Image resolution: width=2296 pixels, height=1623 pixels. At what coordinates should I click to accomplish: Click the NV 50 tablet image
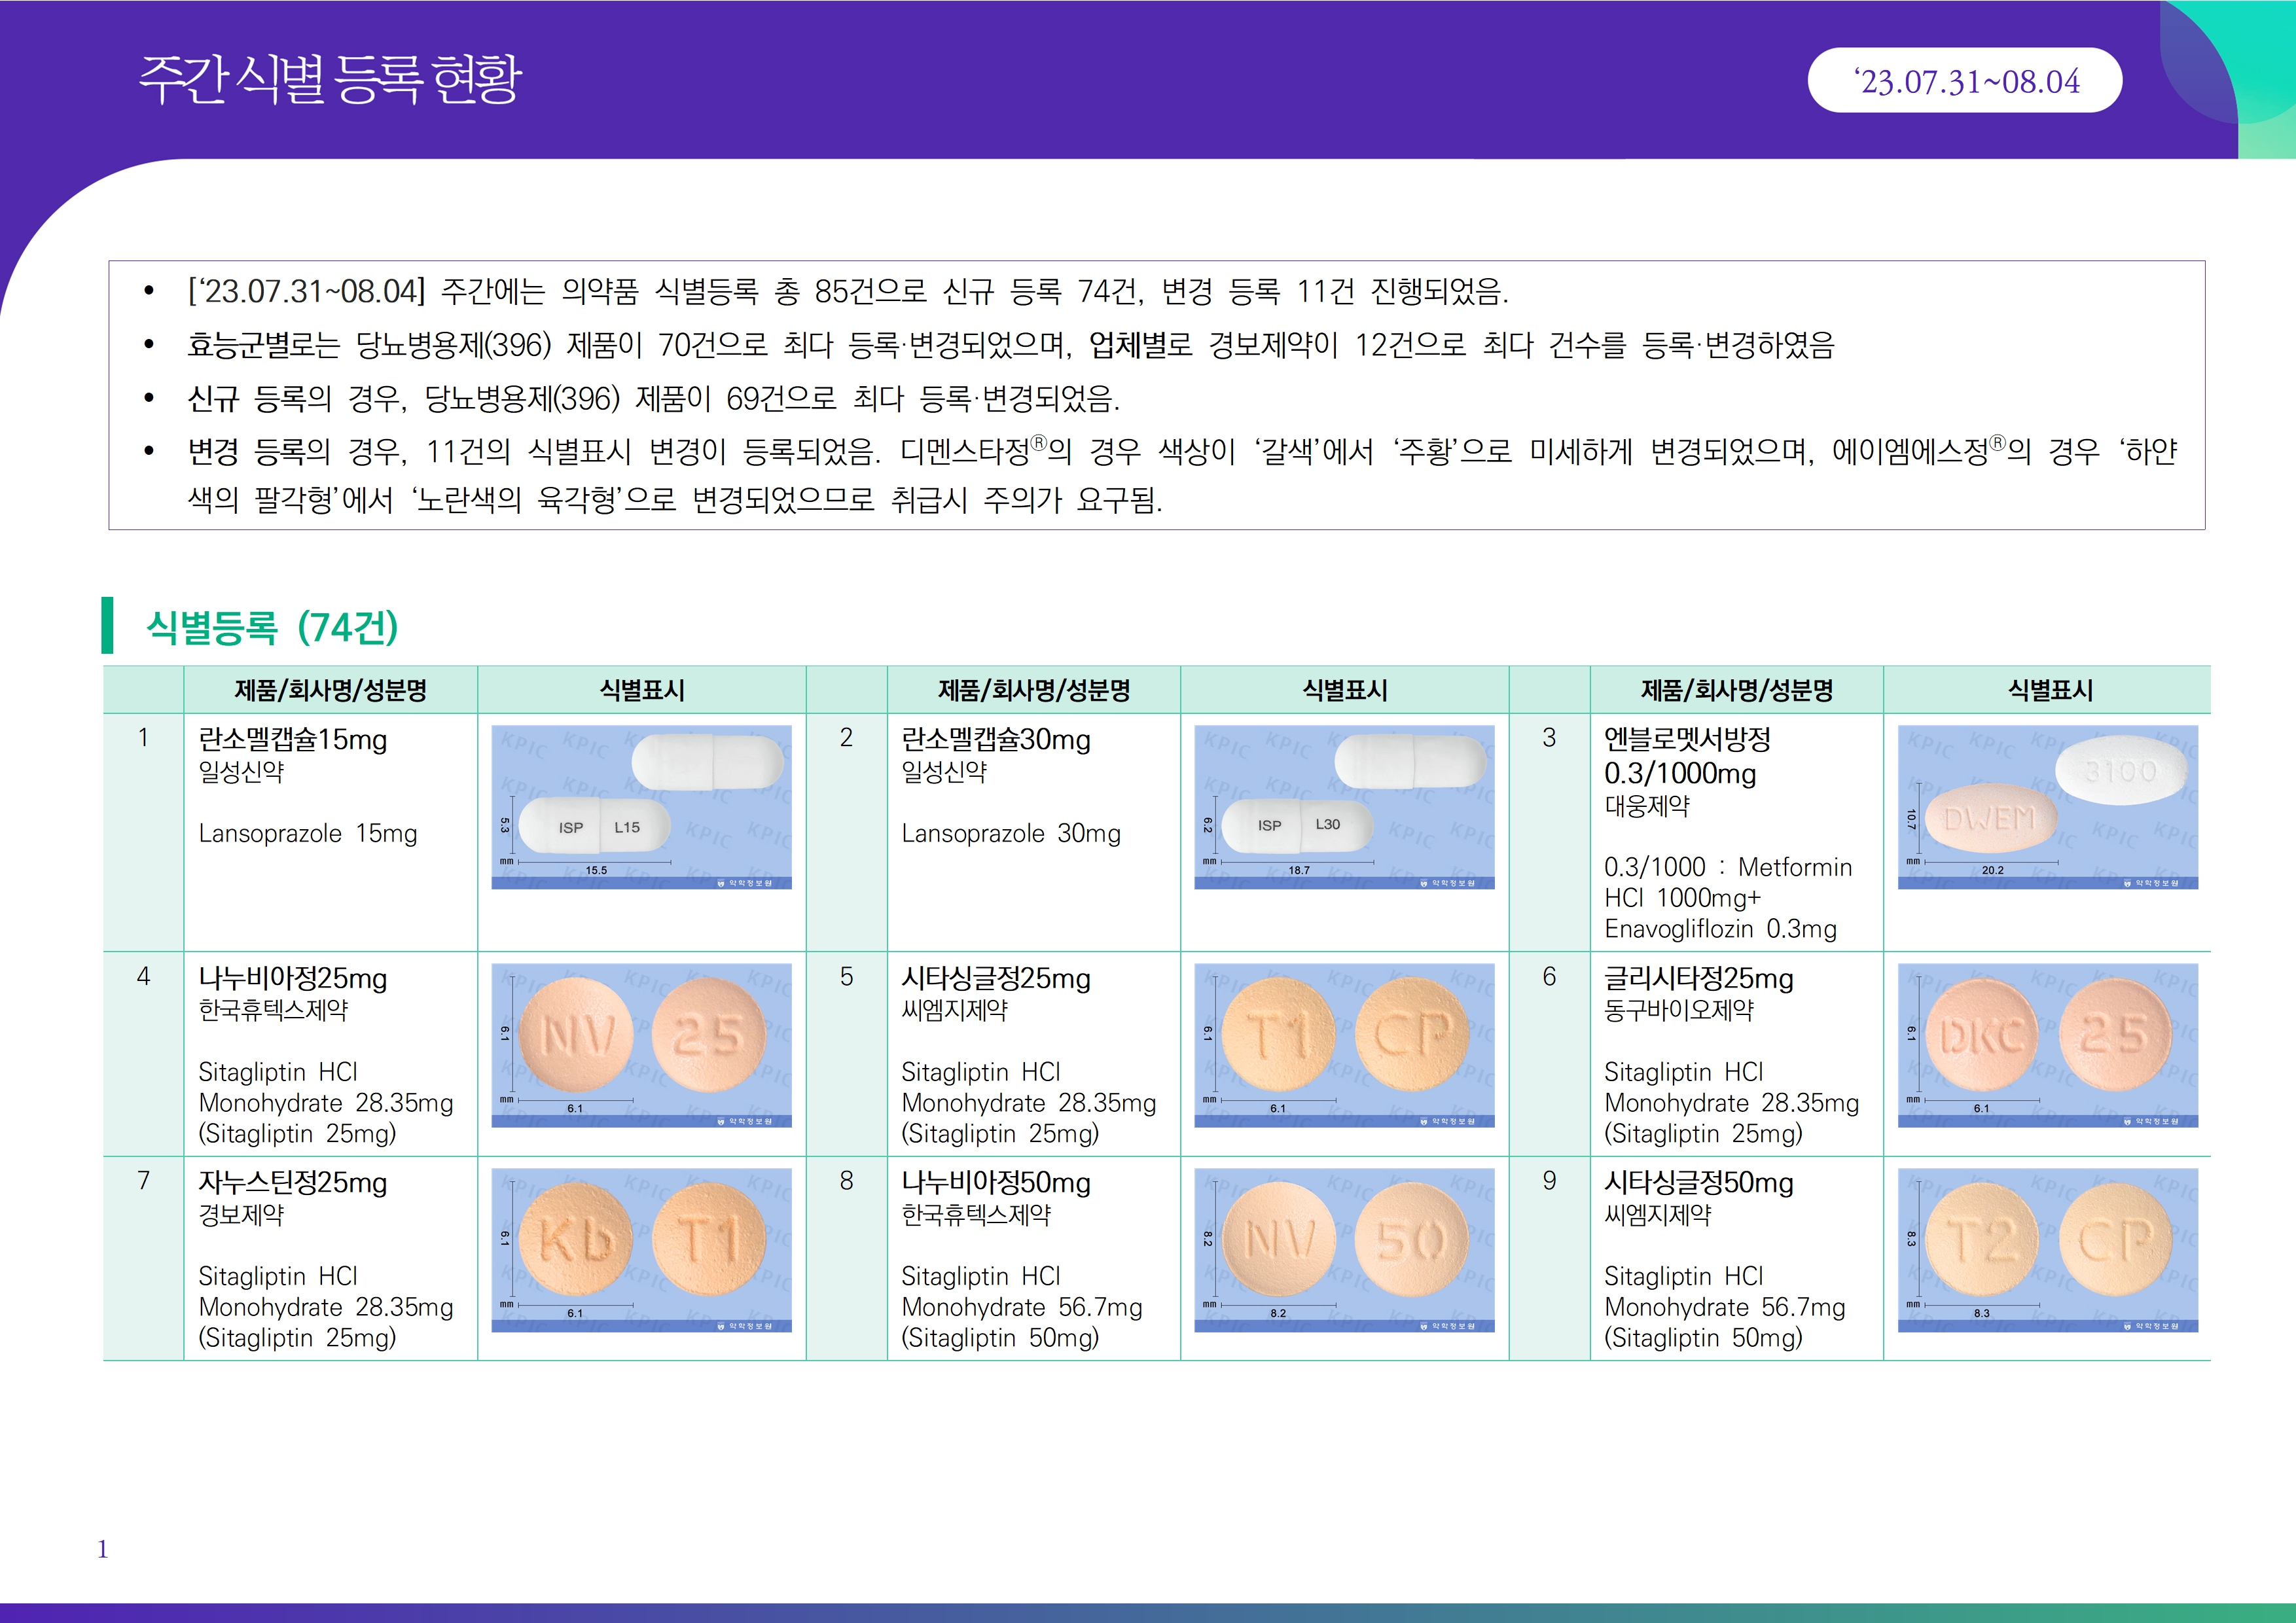(1344, 1249)
